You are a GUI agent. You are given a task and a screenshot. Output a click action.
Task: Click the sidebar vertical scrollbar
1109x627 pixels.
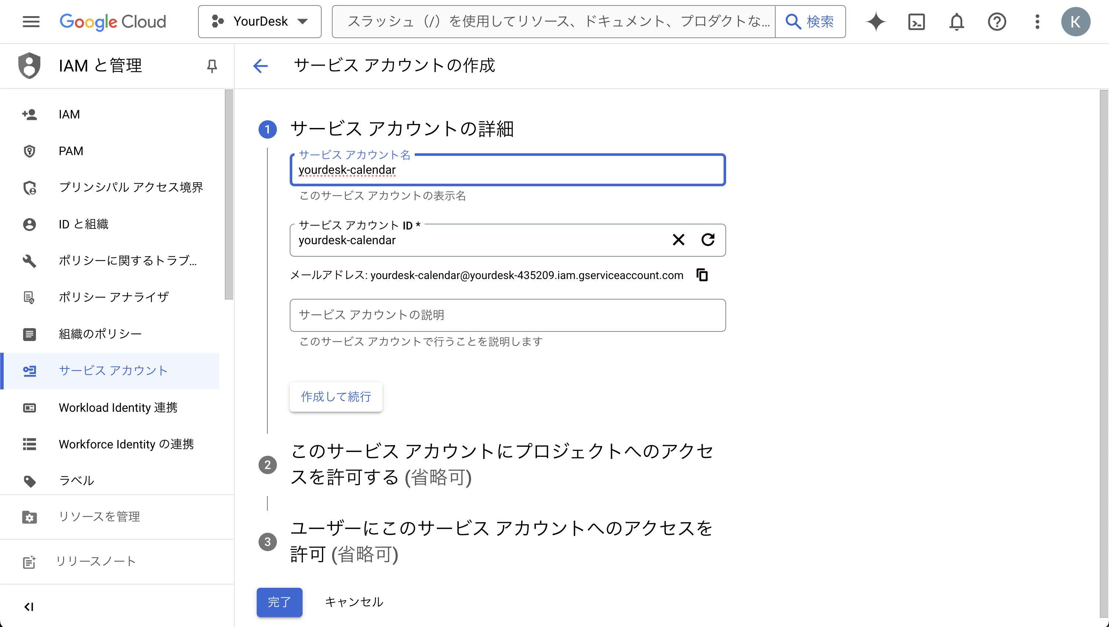pos(229,195)
